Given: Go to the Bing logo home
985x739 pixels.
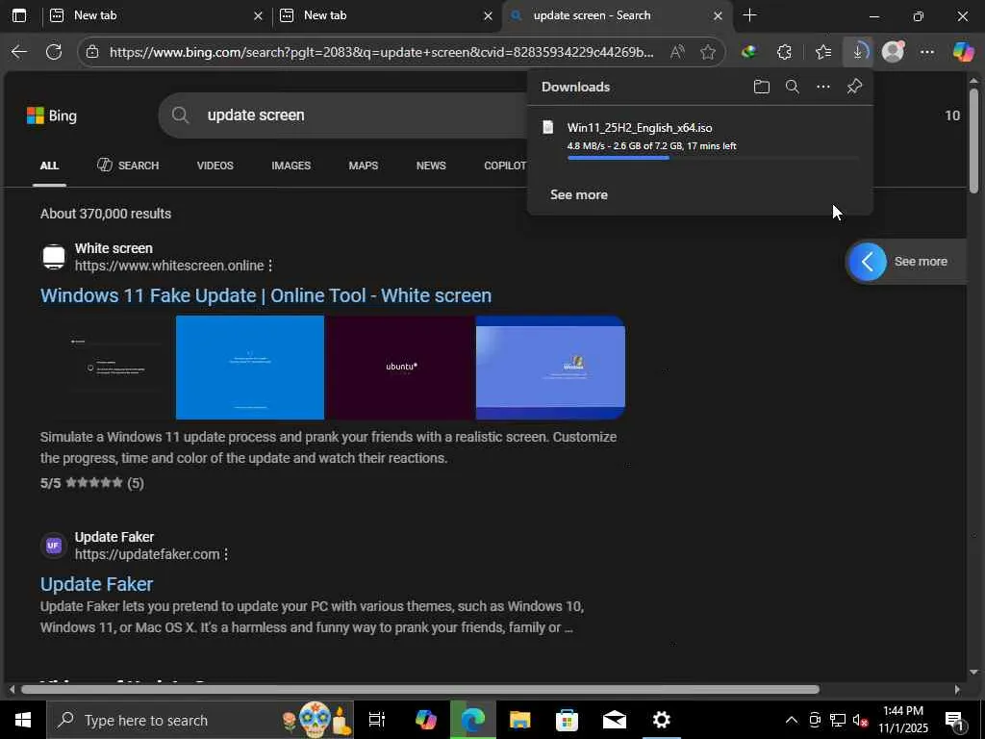Looking at the screenshot, I should [52, 115].
